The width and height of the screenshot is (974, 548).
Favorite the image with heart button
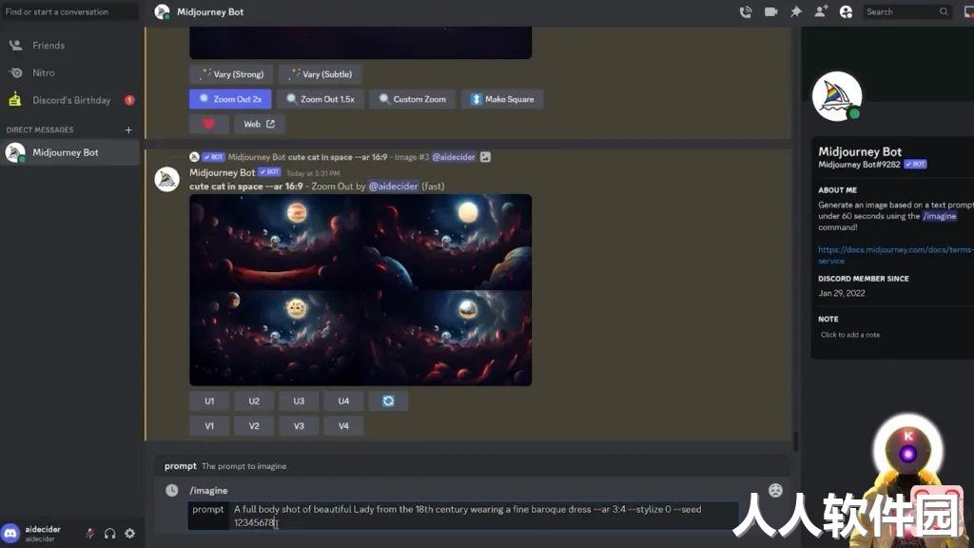pos(208,125)
